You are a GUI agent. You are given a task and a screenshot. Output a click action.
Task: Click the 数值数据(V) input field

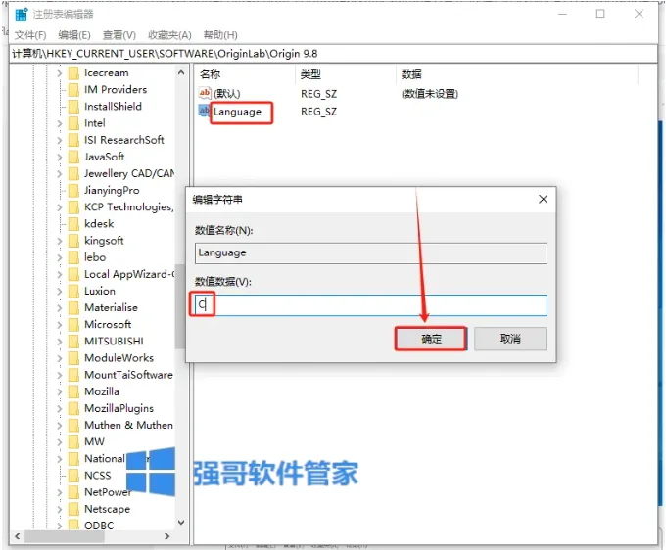pos(371,305)
